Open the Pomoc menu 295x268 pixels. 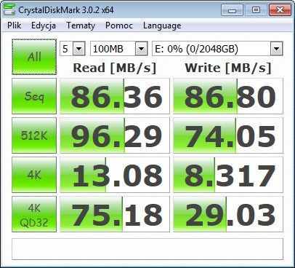tap(119, 25)
